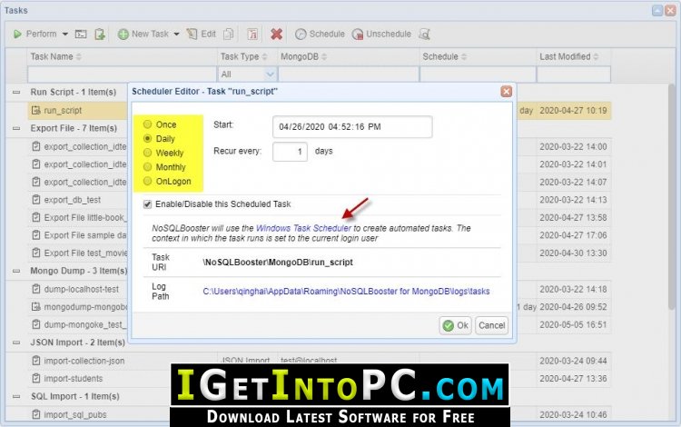Screen dimensions: 681x427
Task: Collapse the Run Script group
Action: (16, 92)
